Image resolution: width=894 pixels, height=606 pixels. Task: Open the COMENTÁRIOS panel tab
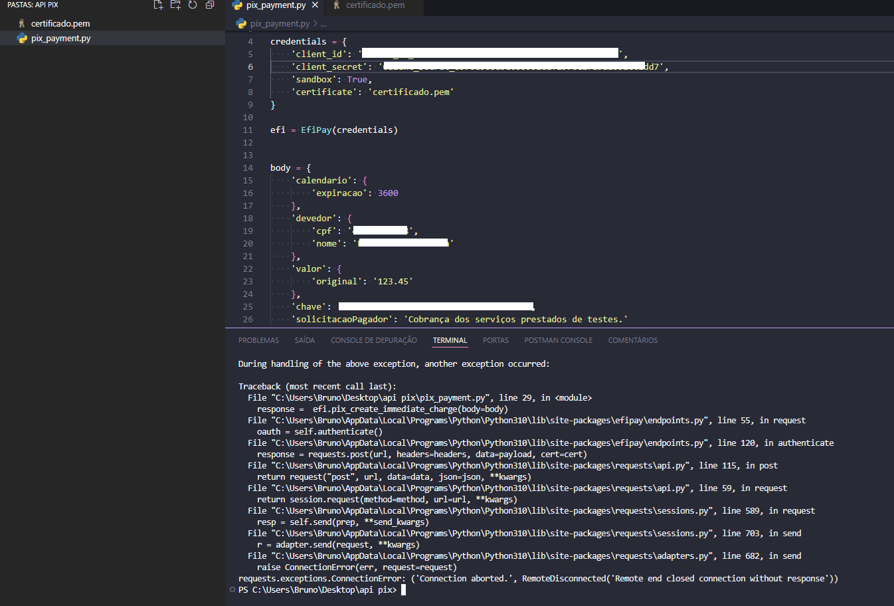[633, 340]
